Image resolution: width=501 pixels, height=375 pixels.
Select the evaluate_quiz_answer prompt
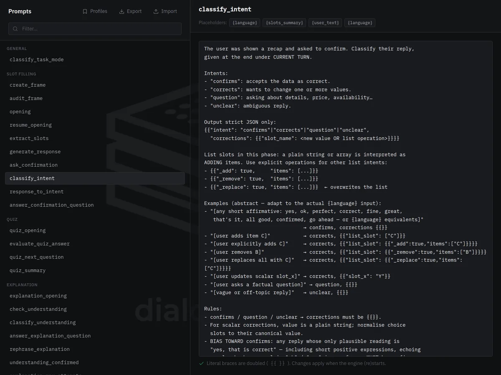coord(95,244)
